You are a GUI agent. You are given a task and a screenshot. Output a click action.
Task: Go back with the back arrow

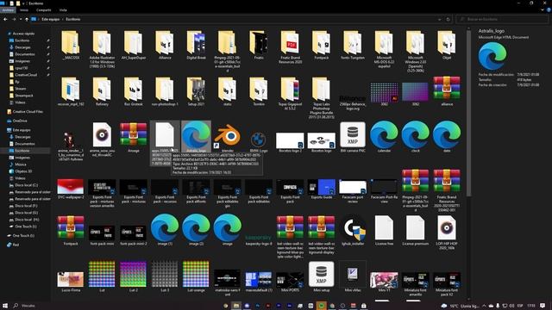point(5,19)
